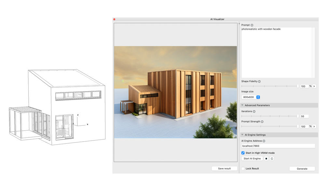Click the AI Engine Address info icon

click(264, 141)
